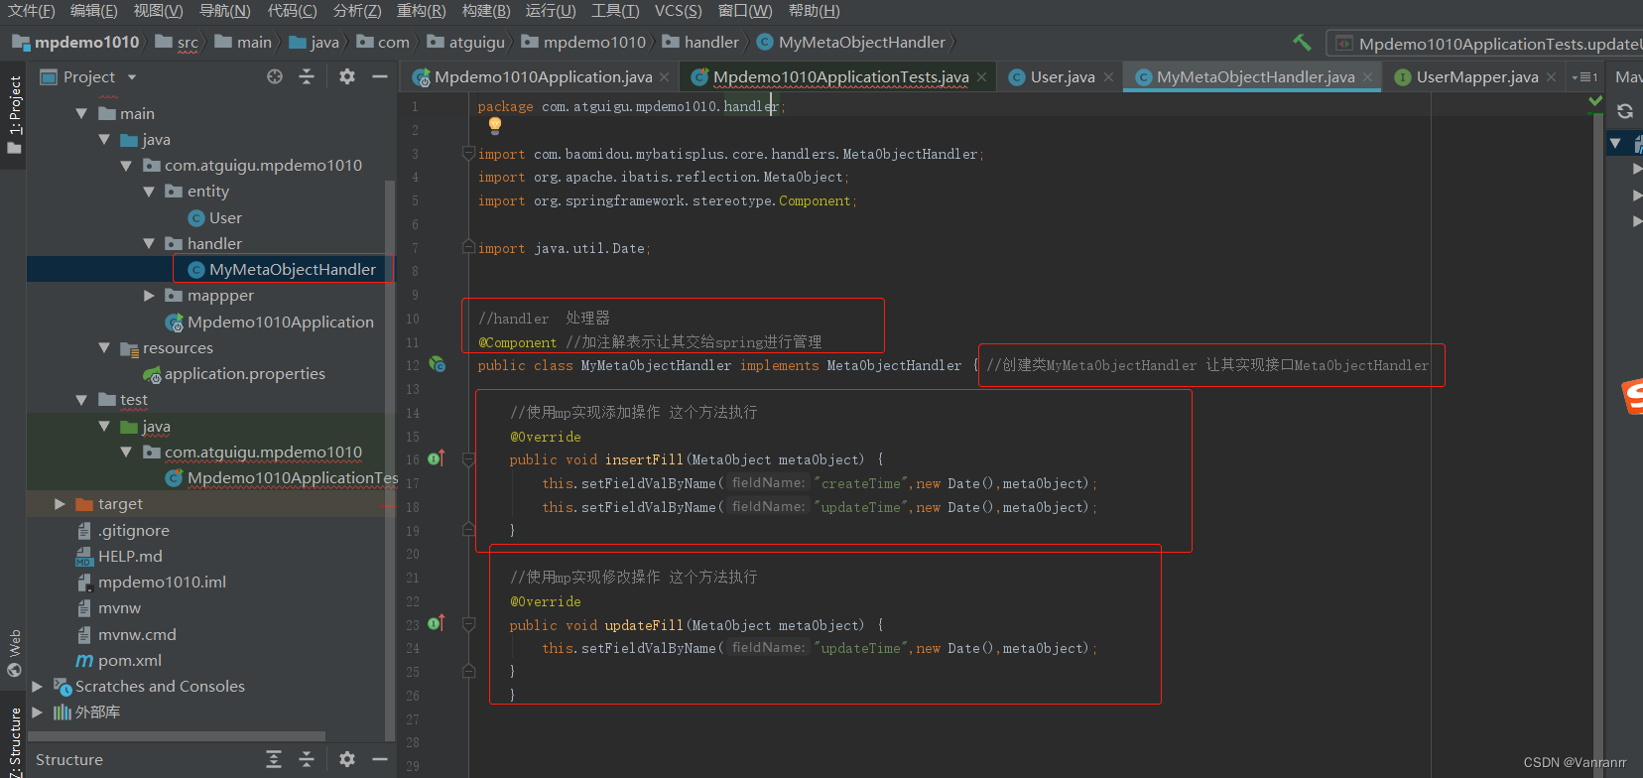Image resolution: width=1643 pixels, height=778 pixels.
Task: Click the Project panel horizontal scrollbar
Action: 177,736
